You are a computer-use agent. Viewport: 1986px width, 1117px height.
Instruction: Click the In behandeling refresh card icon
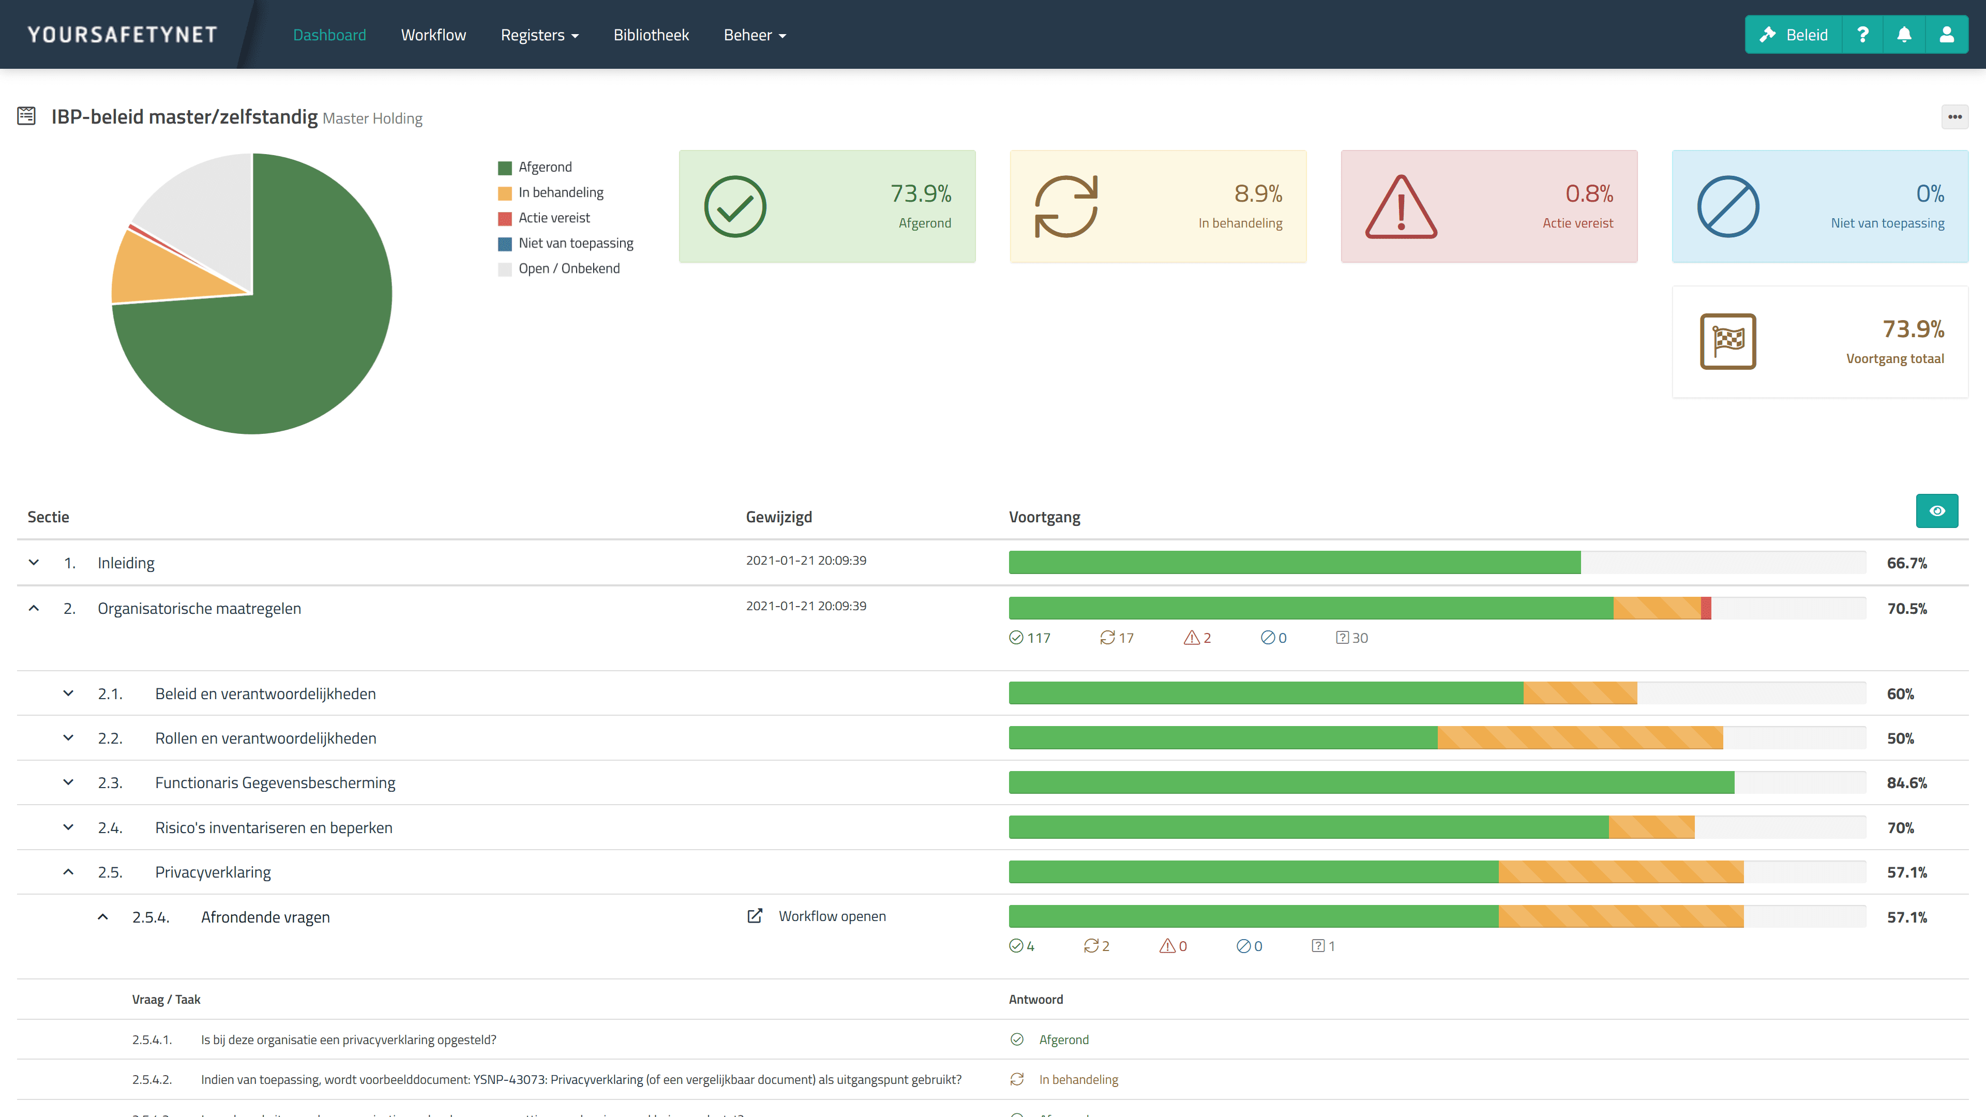pos(1065,207)
